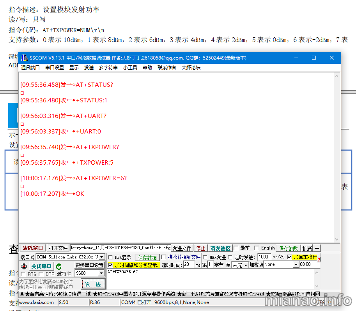Click the 清除窗口 button

click(x=33, y=248)
